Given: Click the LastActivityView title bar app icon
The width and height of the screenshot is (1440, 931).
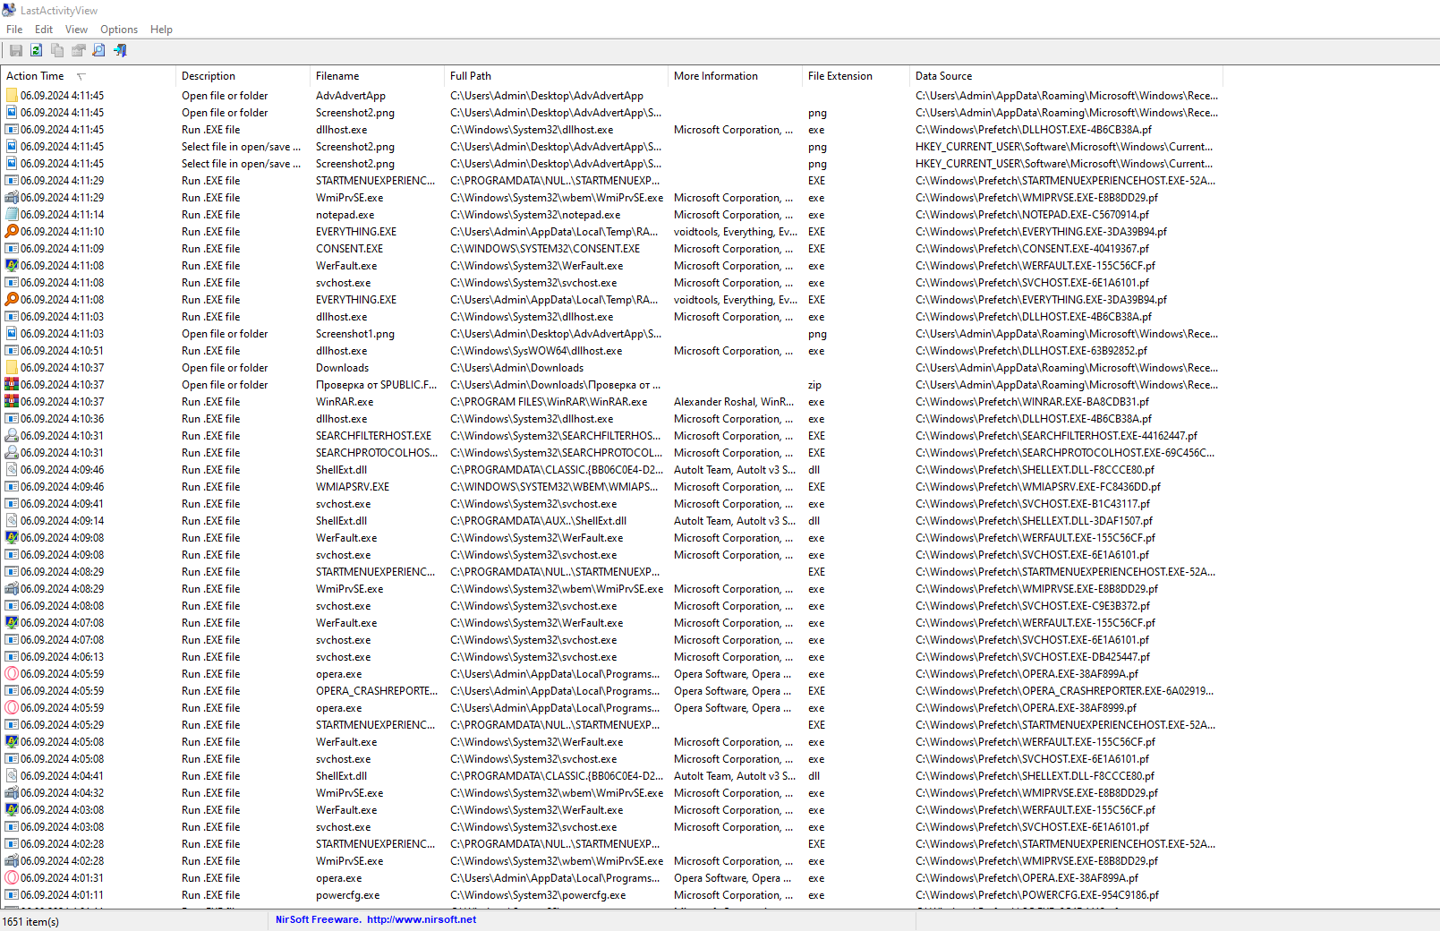Looking at the screenshot, I should tap(9, 10).
